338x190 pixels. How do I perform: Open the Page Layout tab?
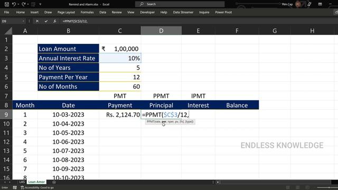(66, 12)
